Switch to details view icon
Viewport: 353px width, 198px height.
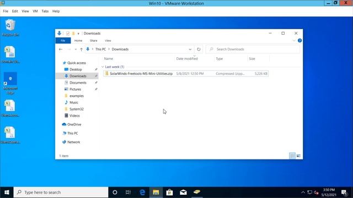292,156
